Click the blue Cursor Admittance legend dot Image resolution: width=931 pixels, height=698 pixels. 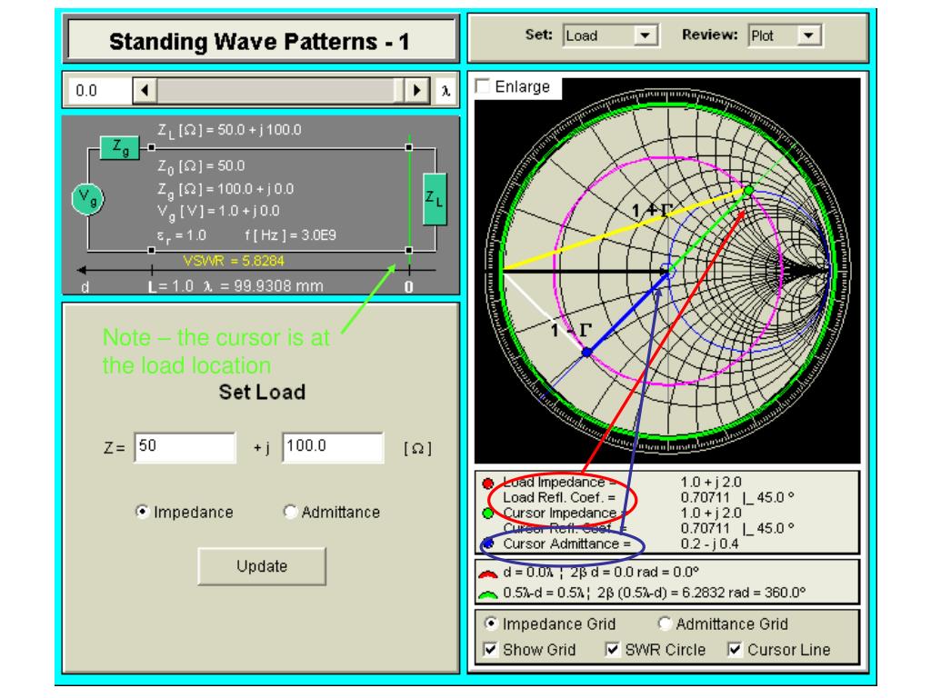[x=489, y=543]
